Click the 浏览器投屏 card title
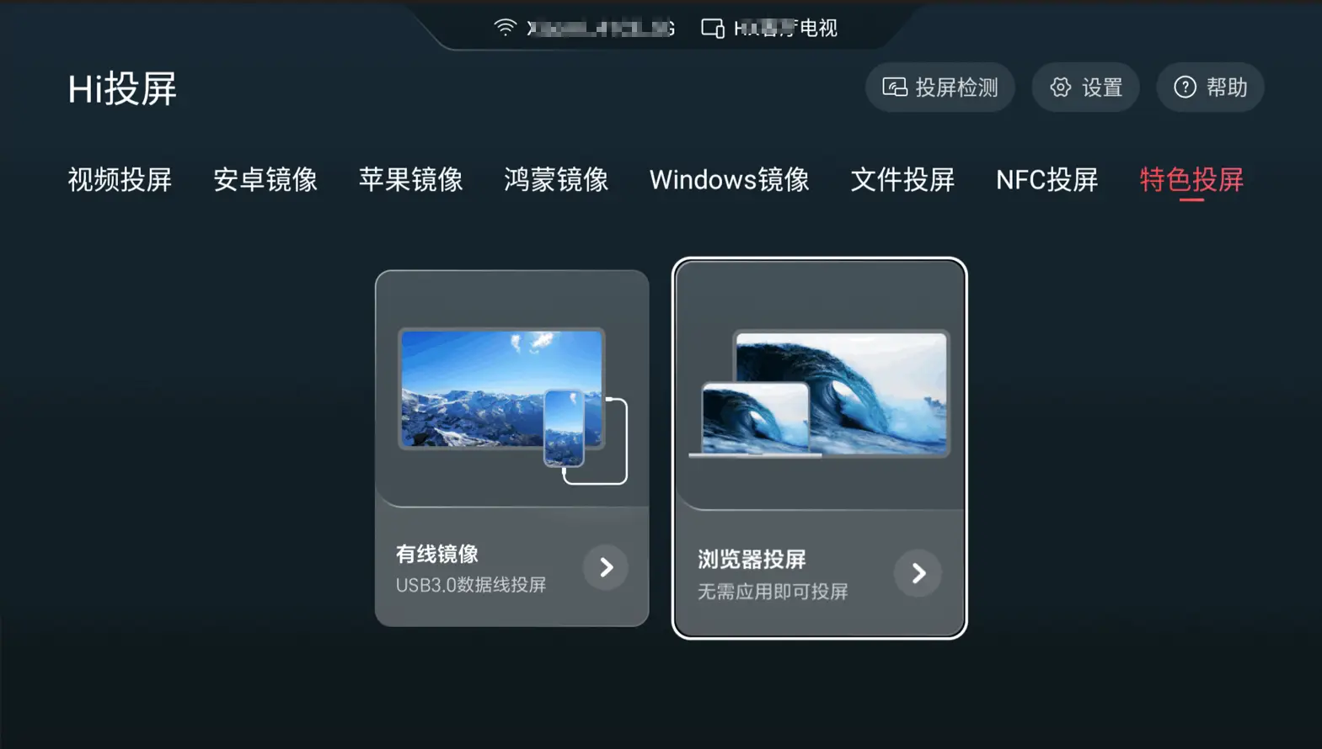This screenshot has height=749, width=1322. coord(752,560)
